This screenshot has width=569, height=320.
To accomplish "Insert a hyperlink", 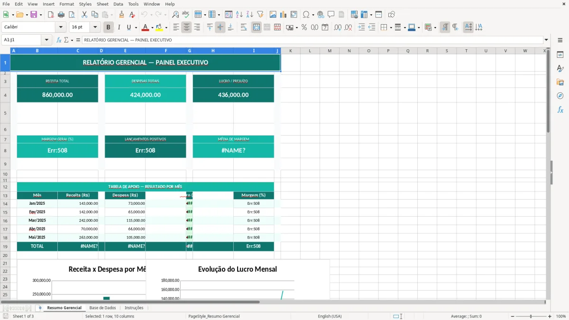I will pos(321,15).
